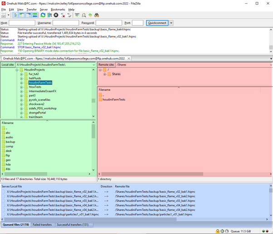Click the queue Direction column header
This screenshot has height=234, width=273.
point(106,186)
